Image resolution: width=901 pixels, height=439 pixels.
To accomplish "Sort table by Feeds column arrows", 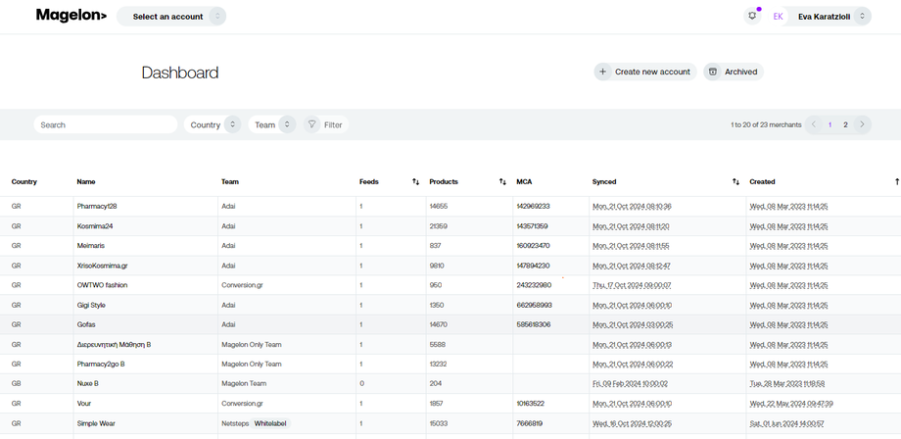I will click(x=415, y=181).
